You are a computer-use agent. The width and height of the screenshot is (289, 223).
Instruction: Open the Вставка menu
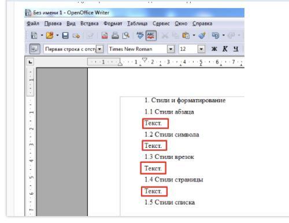[x=90, y=24]
